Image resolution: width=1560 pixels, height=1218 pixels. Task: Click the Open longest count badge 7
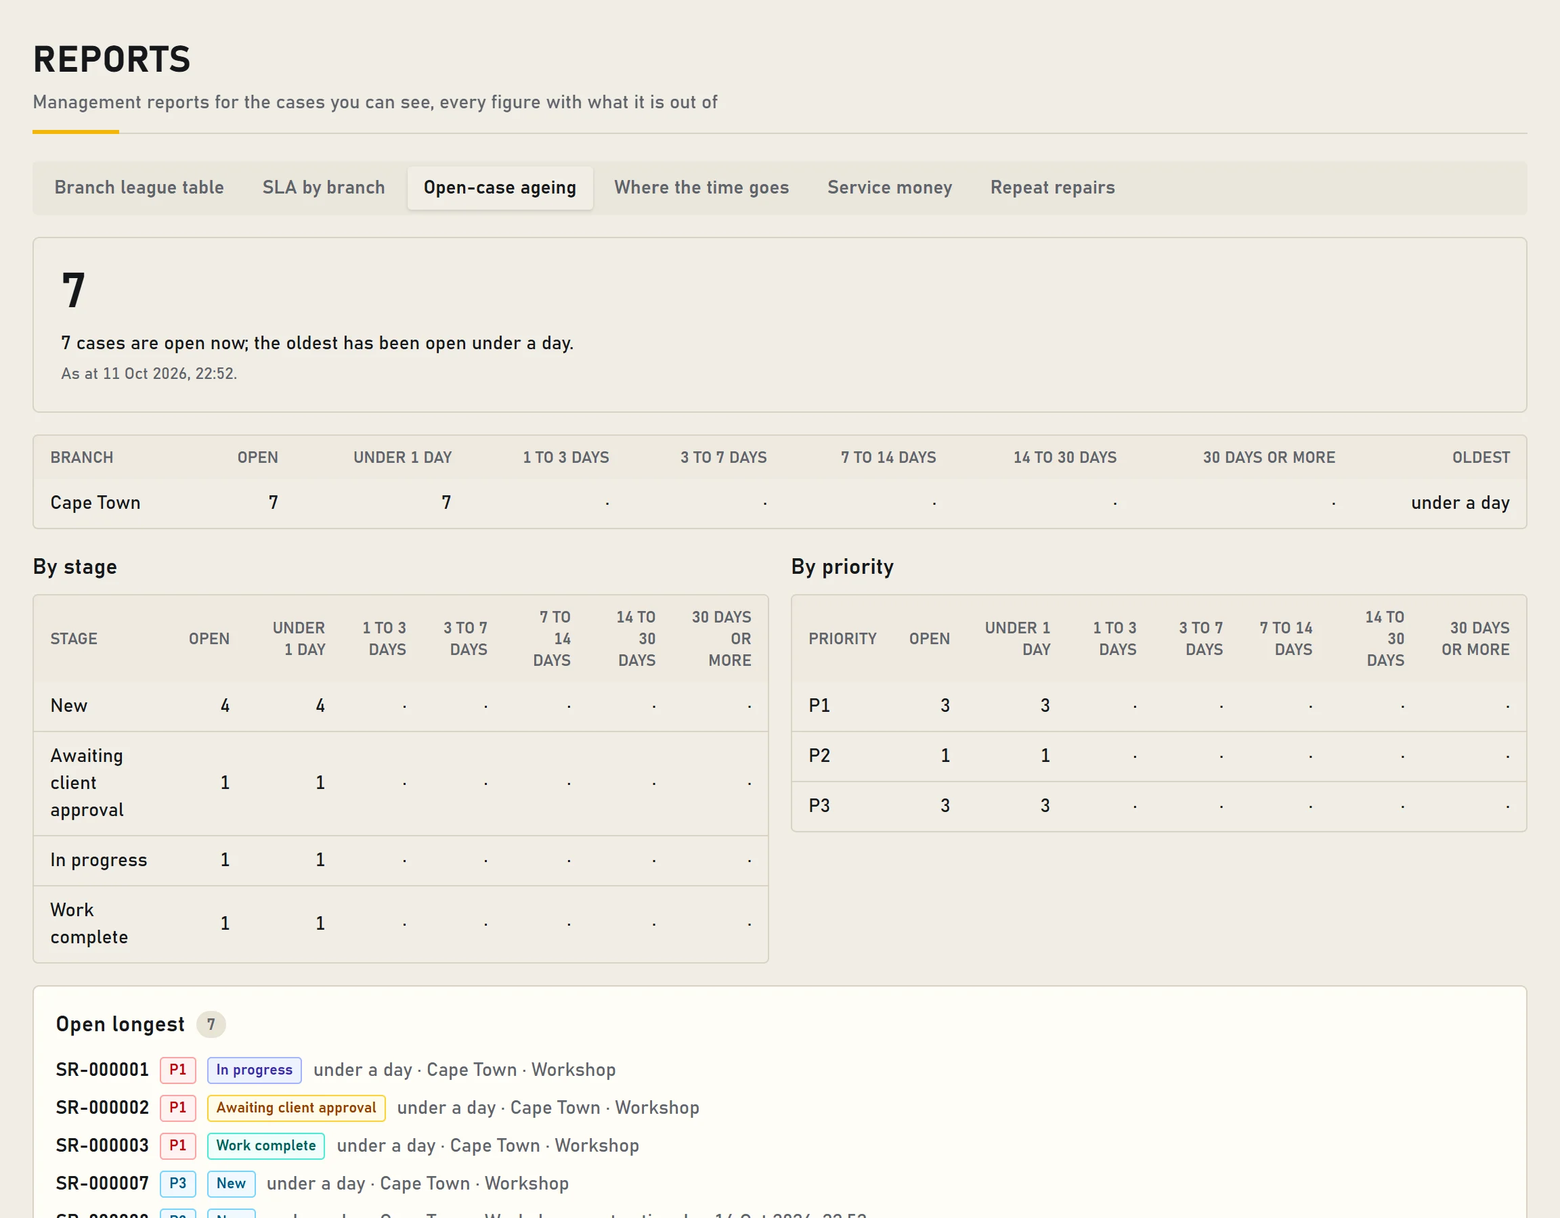pos(211,1024)
